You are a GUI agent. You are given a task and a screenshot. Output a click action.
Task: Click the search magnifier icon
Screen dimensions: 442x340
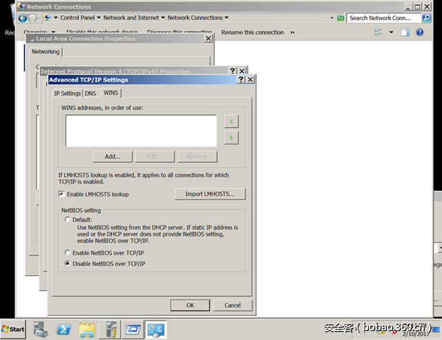click(x=426, y=18)
